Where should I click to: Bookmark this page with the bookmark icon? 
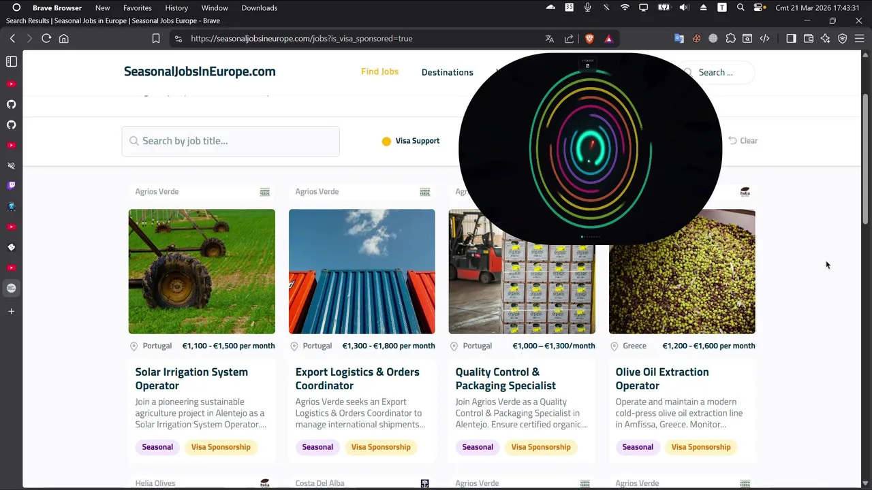(x=156, y=39)
